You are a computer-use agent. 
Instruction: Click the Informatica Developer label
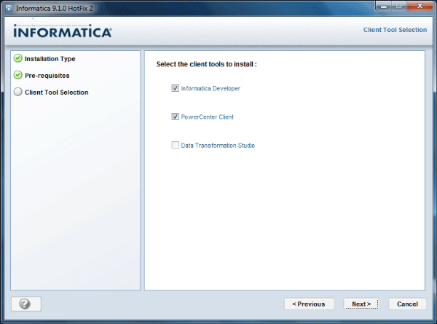coord(210,89)
